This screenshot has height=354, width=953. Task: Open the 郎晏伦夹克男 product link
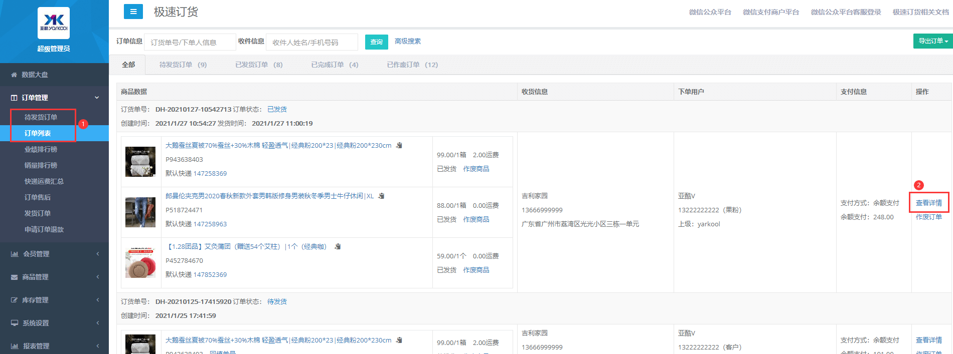coord(269,196)
